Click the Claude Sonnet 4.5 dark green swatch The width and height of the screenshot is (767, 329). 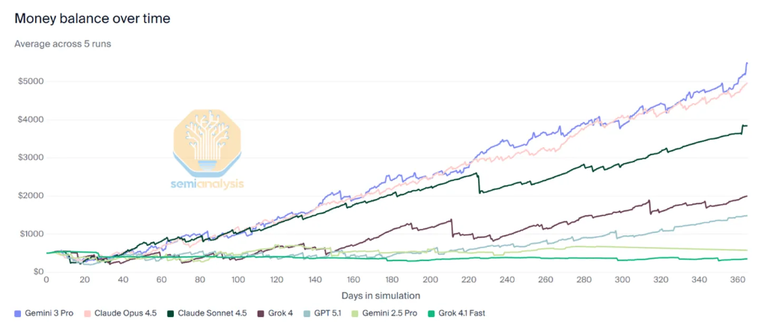pos(172,312)
